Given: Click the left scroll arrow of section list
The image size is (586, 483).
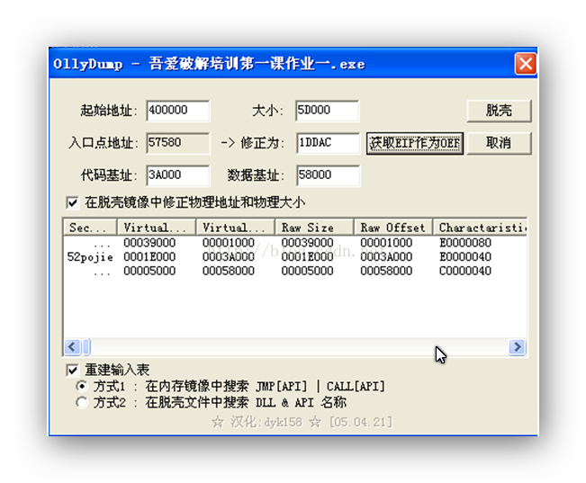Looking at the screenshot, I should click(72, 347).
